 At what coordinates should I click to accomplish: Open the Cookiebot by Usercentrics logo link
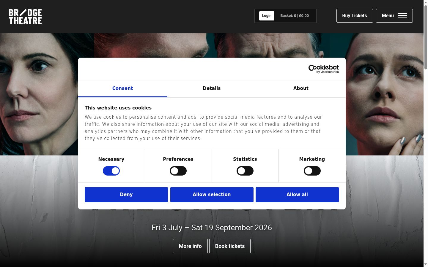pyautogui.click(x=324, y=69)
